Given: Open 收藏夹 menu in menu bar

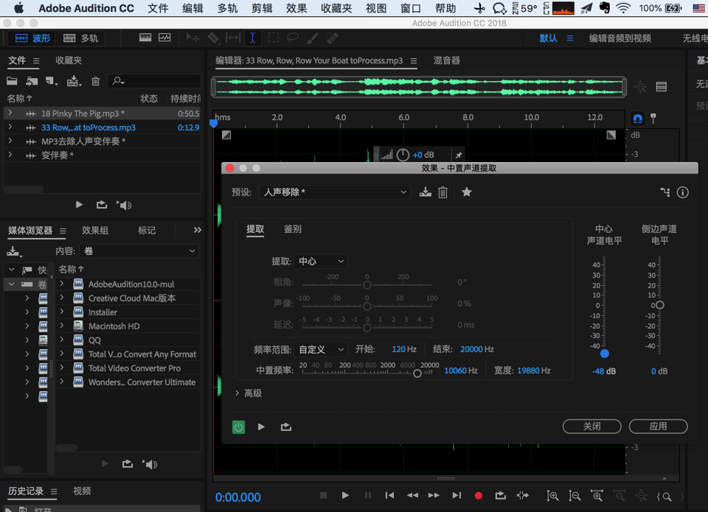Looking at the screenshot, I should [336, 8].
